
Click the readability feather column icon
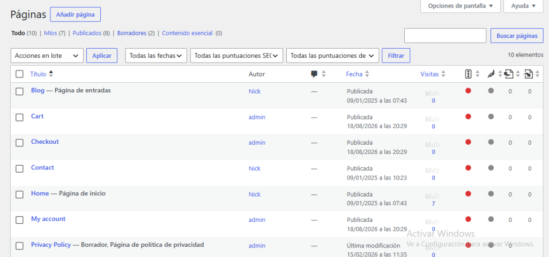tap(491, 74)
